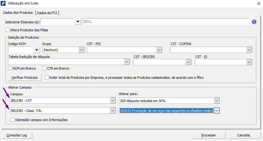Click the company list field showing 0051,

(166, 22)
